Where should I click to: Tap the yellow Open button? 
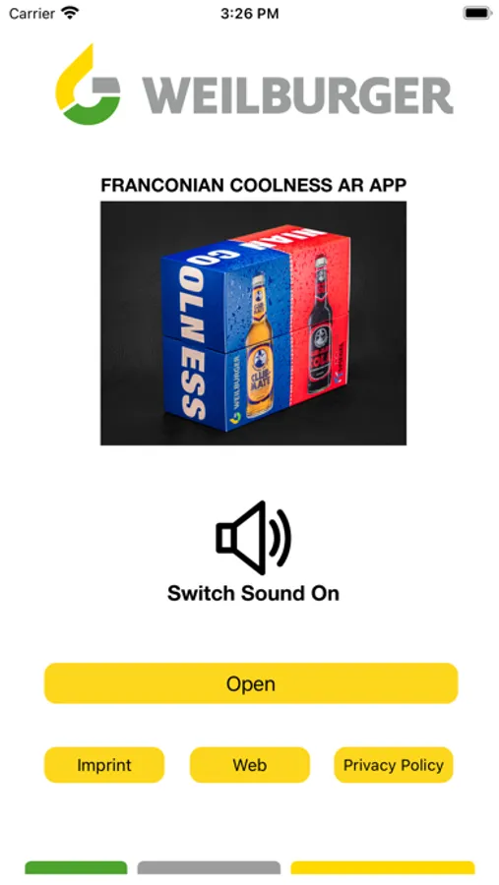point(251,683)
